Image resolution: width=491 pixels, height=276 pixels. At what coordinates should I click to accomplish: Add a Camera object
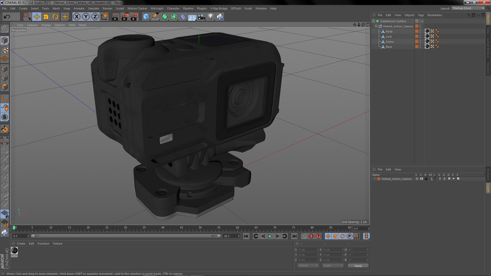[x=202, y=17]
